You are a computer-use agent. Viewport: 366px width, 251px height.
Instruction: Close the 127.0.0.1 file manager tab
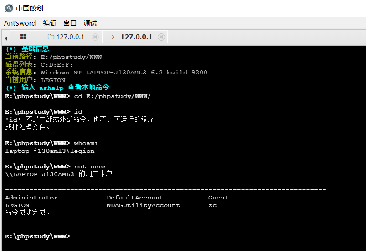pyautogui.click(x=95, y=37)
